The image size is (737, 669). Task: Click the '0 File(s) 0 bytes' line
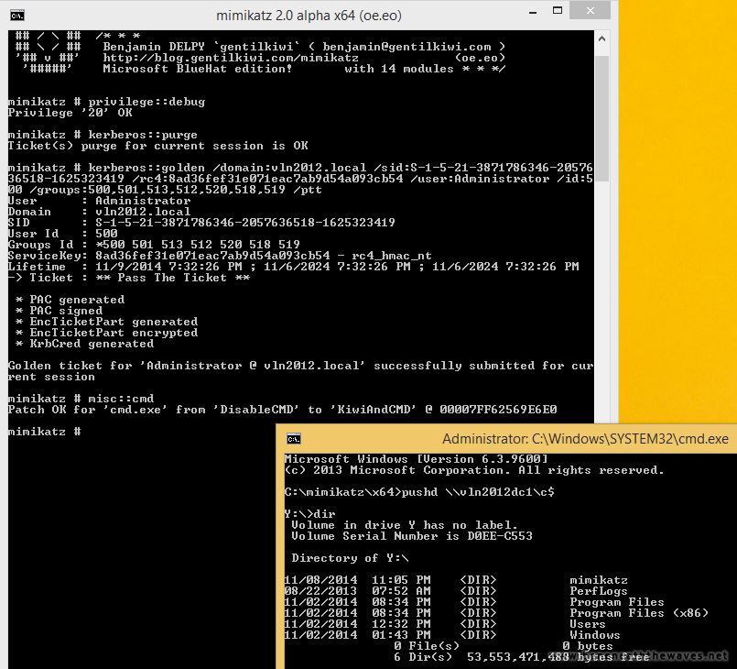tap(504, 646)
